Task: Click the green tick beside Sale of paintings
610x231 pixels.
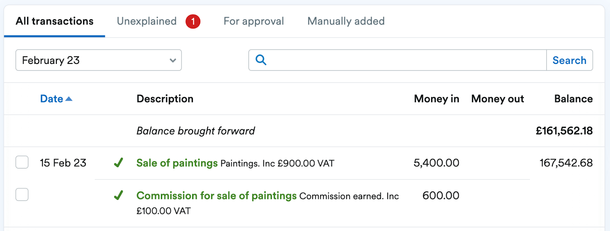Action: (x=119, y=163)
